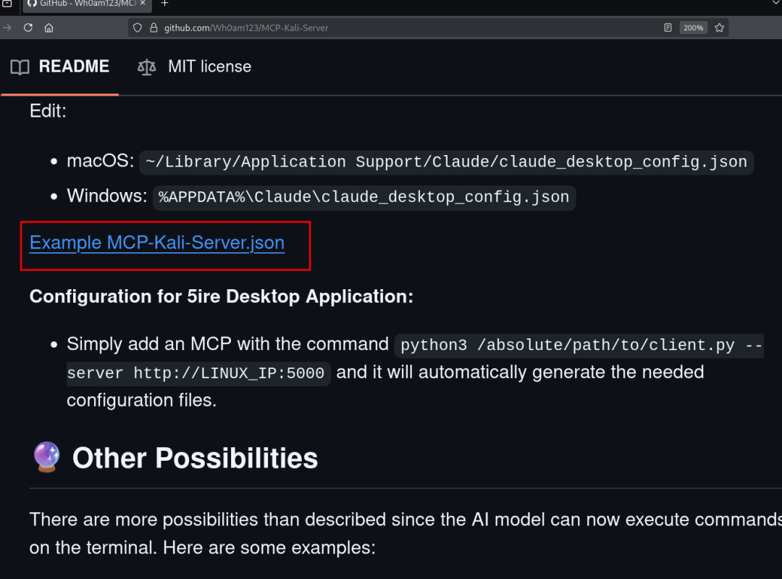
Task: Open tracking protection shield icon
Action: (138, 28)
